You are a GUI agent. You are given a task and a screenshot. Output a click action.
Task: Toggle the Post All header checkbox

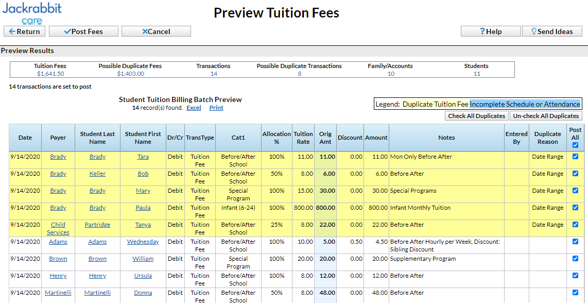(x=575, y=145)
